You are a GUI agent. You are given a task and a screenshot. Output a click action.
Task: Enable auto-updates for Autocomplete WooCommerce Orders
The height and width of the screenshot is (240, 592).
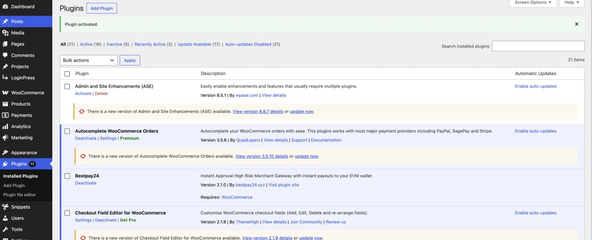(536, 131)
